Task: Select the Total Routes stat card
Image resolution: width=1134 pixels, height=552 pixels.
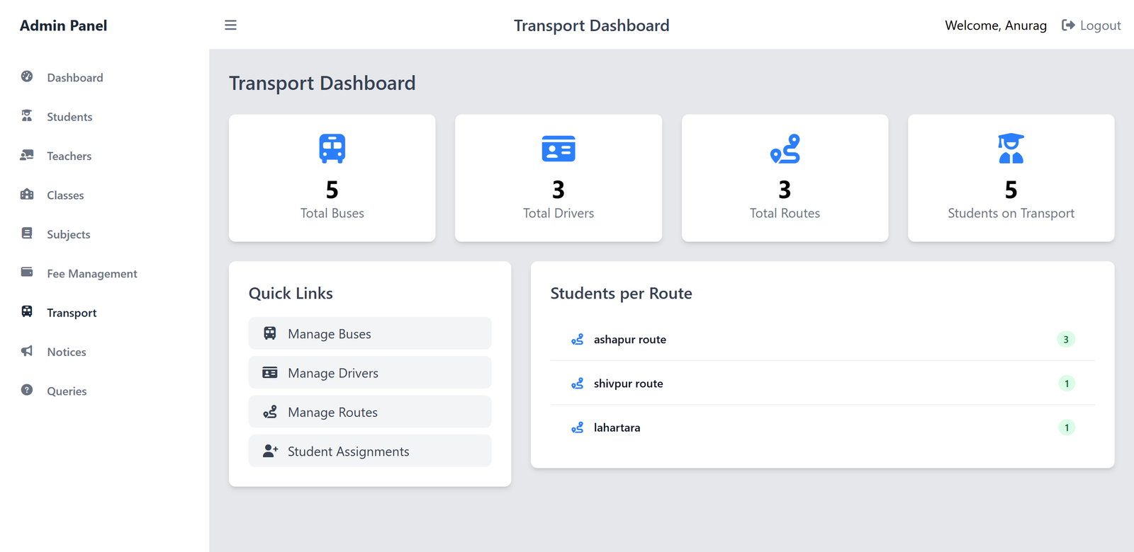Action: 785,178
